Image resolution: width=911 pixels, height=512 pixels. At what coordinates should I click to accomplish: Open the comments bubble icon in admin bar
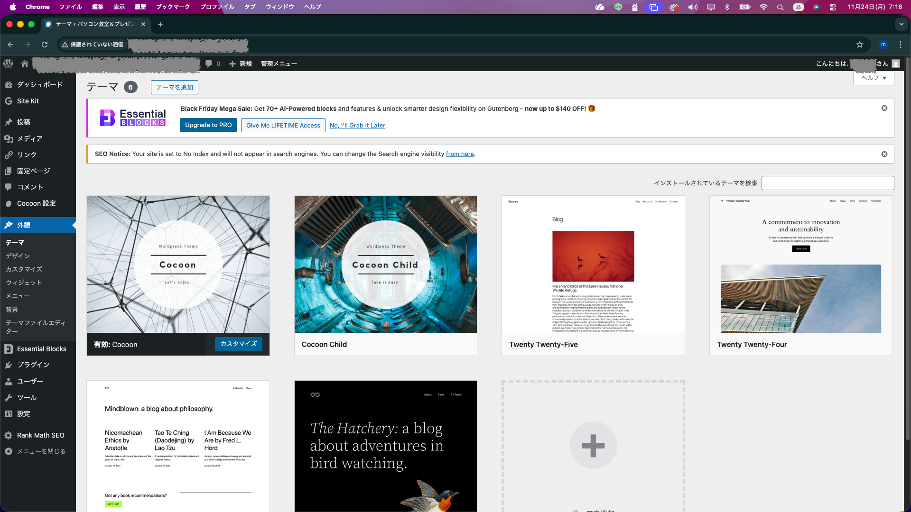(209, 64)
